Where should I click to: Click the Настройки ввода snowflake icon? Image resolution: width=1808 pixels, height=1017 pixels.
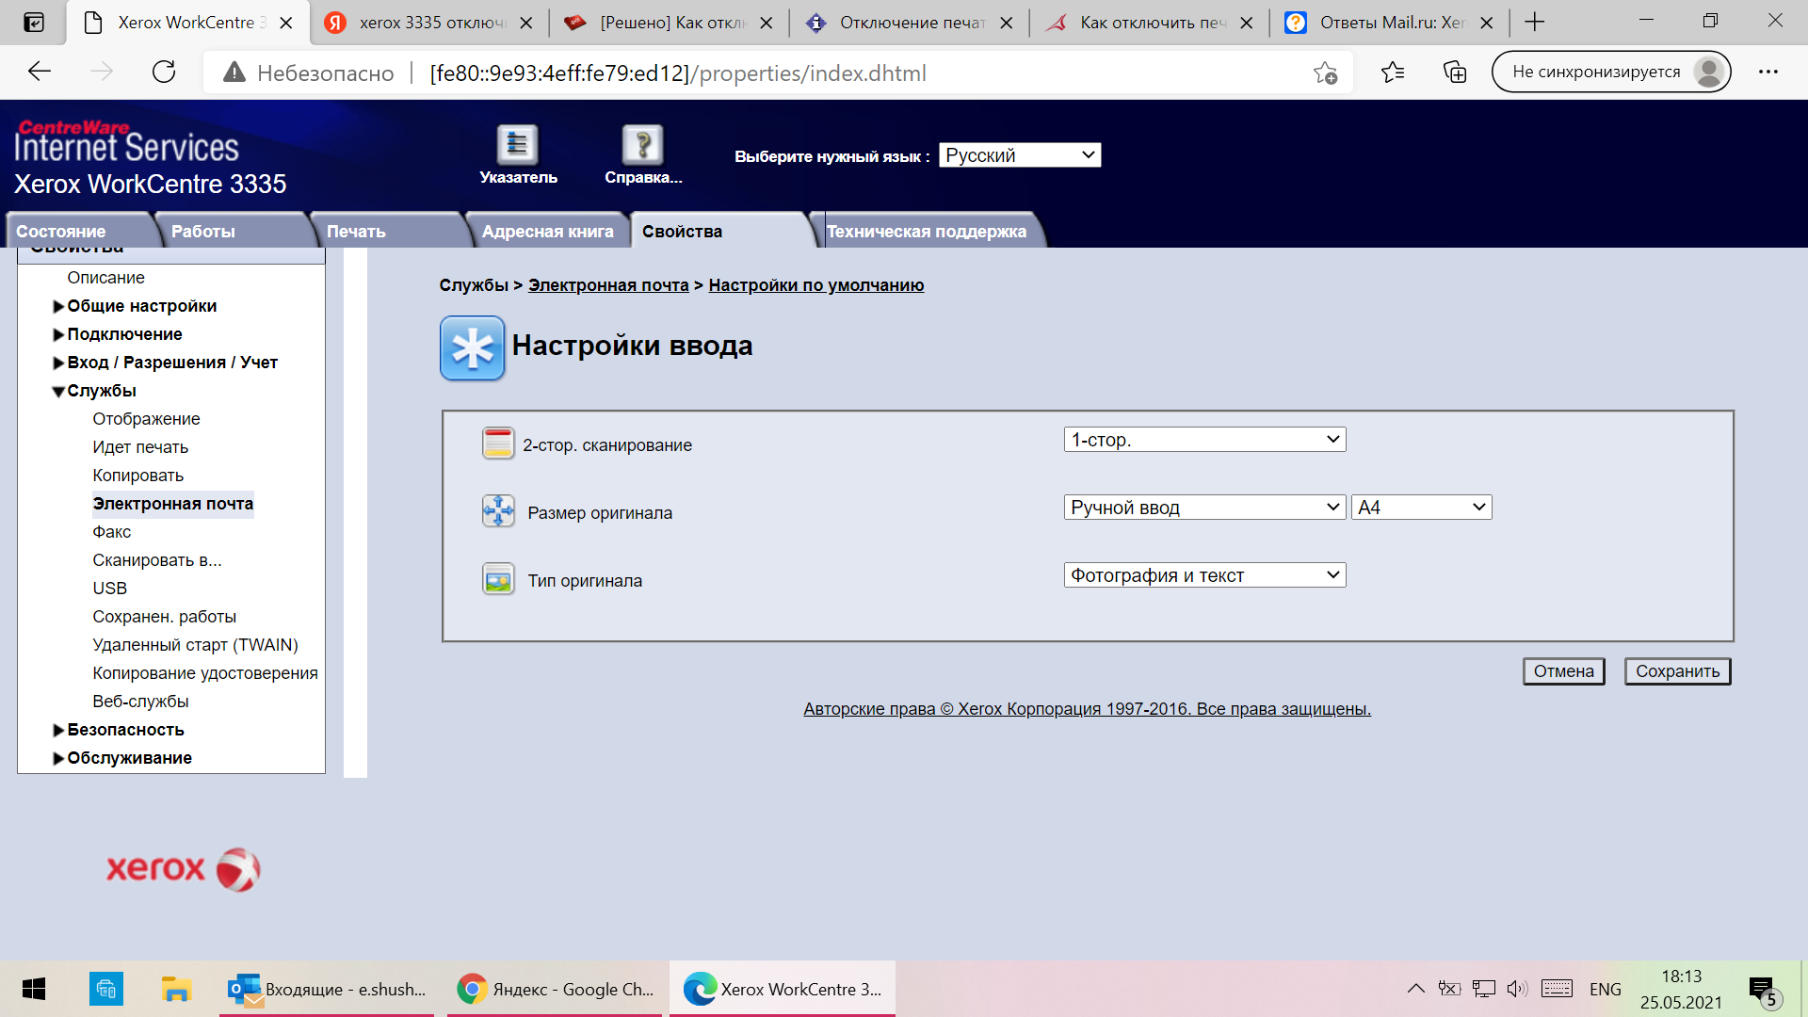pos(473,348)
